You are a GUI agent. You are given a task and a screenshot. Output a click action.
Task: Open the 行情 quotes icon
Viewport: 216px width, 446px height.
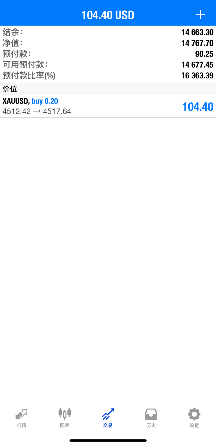21,414
